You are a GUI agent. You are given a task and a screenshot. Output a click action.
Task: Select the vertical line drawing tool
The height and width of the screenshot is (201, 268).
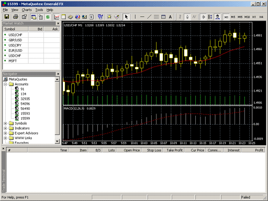[x=135, y=17]
